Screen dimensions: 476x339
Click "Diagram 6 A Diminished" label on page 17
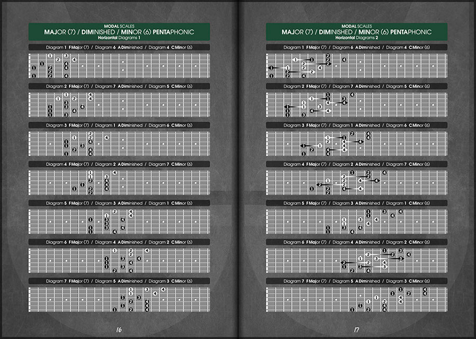pyautogui.click(x=356, y=48)
